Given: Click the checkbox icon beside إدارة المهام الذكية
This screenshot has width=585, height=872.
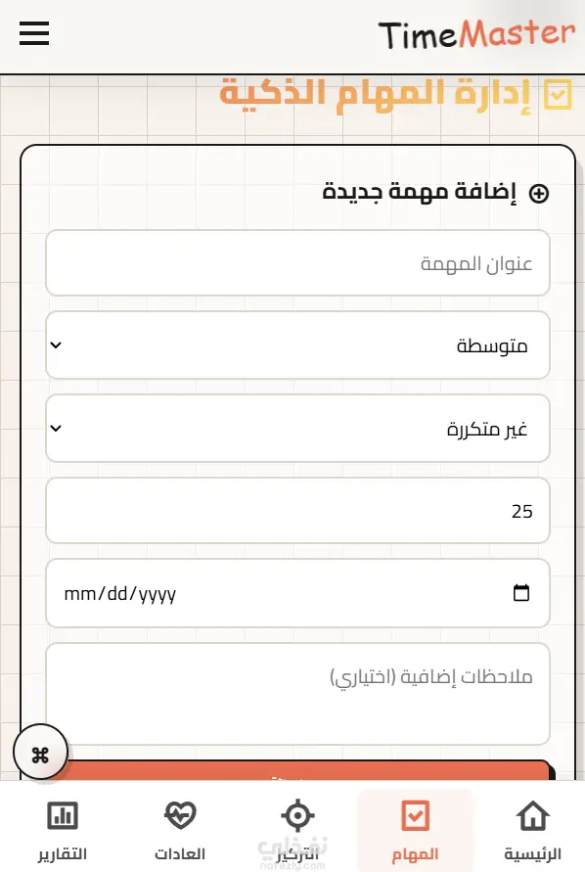Looking at the screenshot, I should (x=558, y=95).
